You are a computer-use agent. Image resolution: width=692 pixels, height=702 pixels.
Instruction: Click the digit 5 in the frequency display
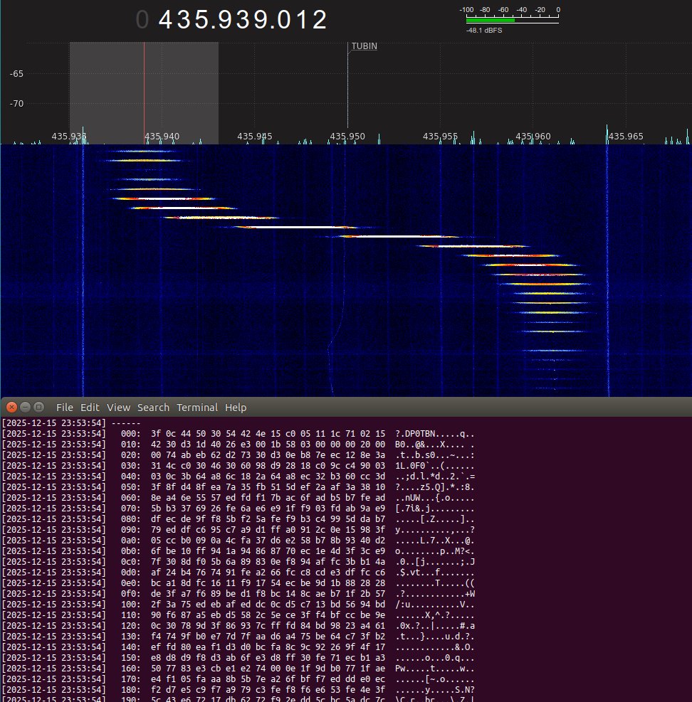[202, 20]
